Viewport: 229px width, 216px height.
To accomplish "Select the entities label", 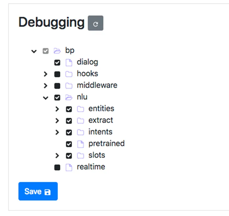I will pos(101,108).
